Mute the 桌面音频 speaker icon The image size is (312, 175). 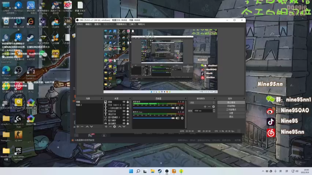tap(177, 108)
